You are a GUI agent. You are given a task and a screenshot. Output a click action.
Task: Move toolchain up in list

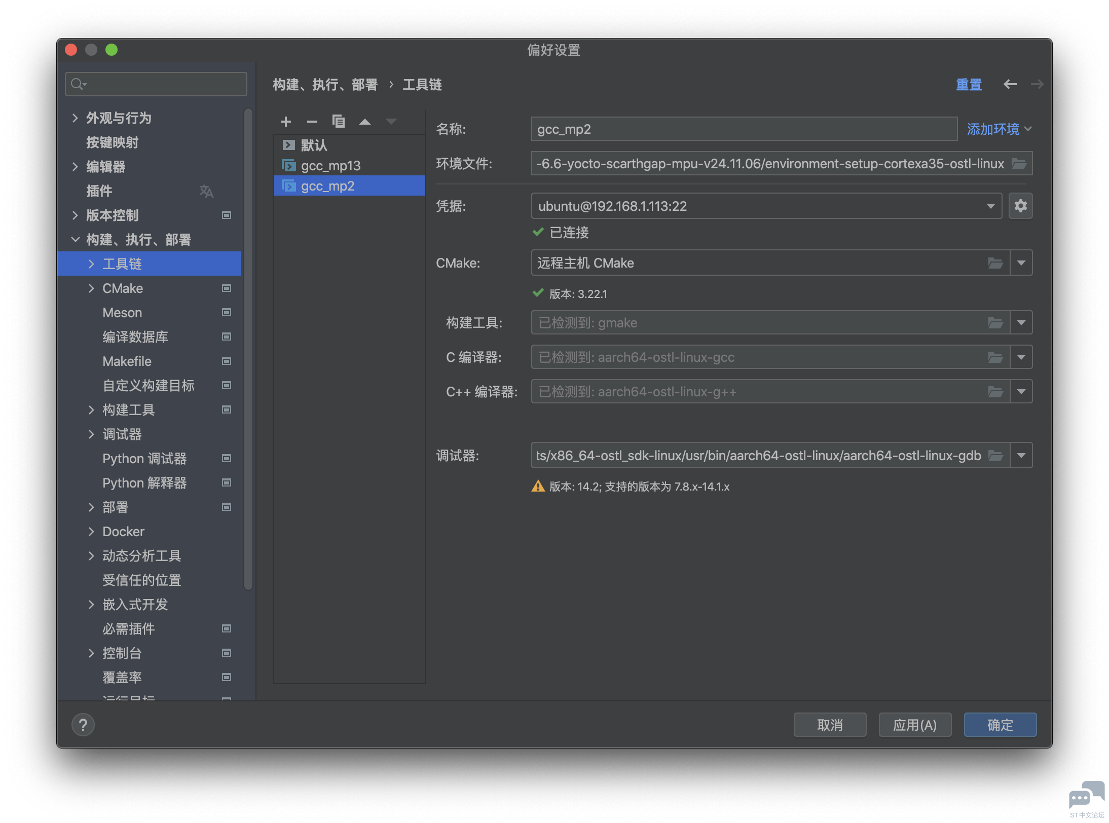[x=365, y=122]
